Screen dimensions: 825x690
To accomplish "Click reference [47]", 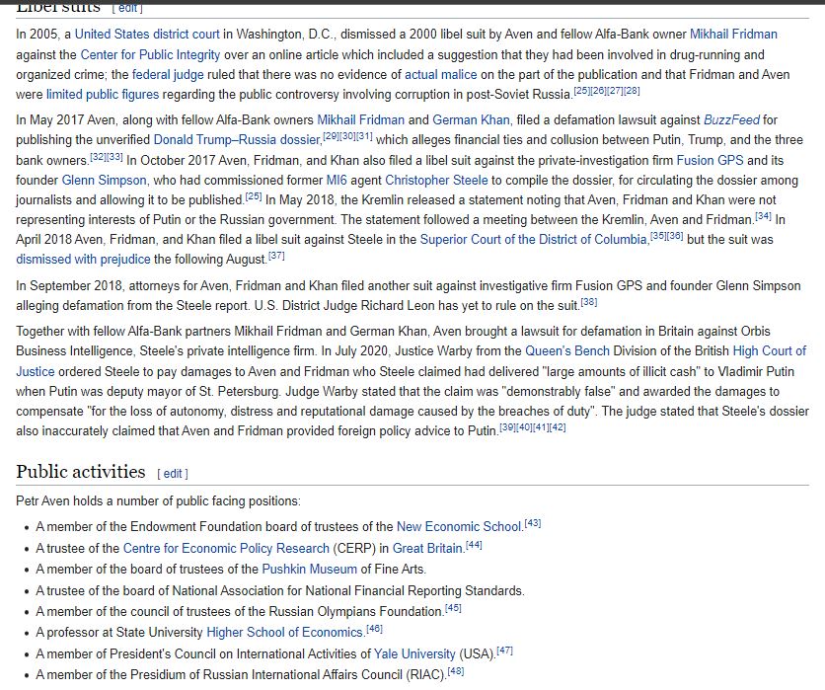I will 504,651.
